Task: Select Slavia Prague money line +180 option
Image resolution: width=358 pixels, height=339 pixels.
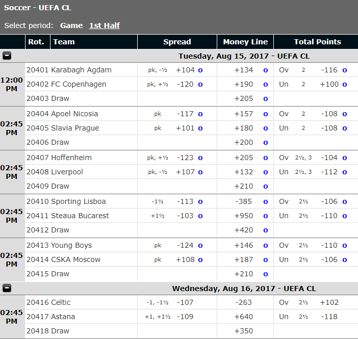Action: tap(265, 128)
